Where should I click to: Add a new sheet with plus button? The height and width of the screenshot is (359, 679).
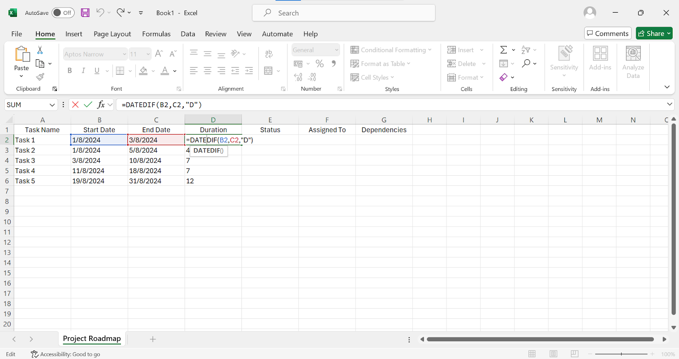[153, 339]
